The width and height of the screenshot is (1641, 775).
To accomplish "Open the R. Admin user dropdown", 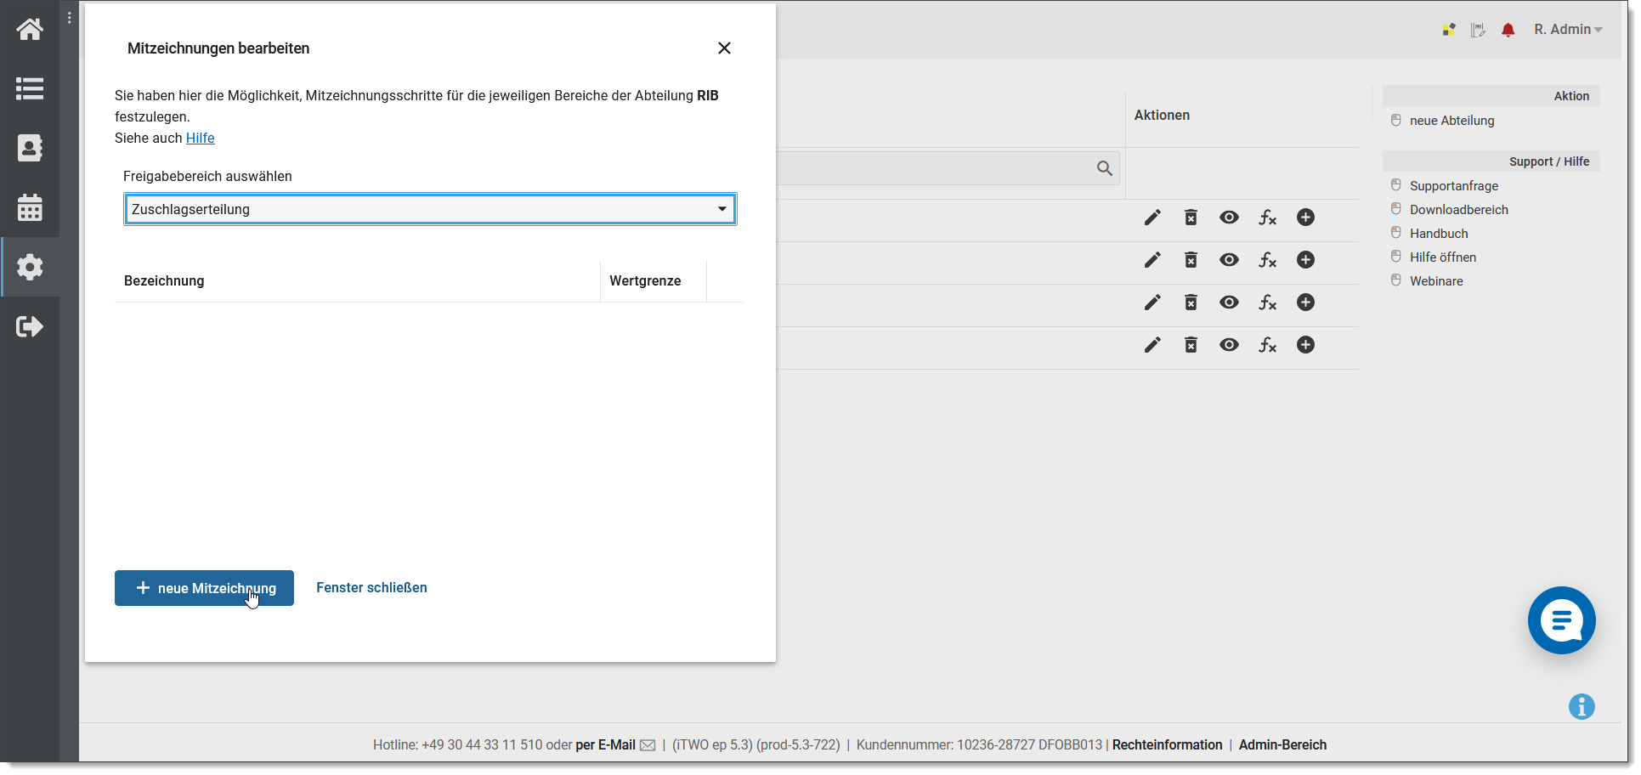I will (1568, 29).
